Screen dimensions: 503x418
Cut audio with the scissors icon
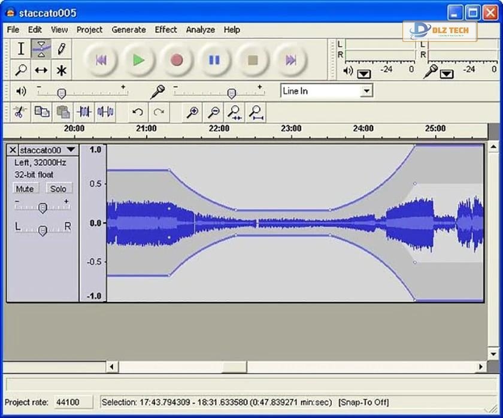pyautogui.click(x=20, y=112)
